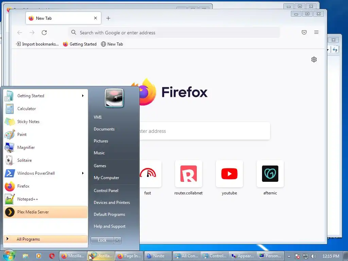Click Import bookmarks in bookmarks toolbar
348x261 pixels.
[x=37, y=44]
